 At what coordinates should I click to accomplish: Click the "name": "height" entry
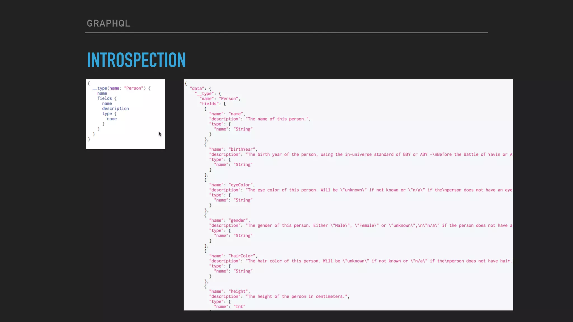[229, 292]
